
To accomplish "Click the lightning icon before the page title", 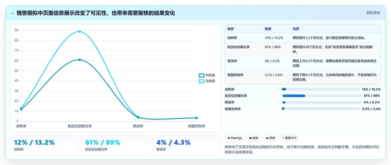I will (12, 13).
